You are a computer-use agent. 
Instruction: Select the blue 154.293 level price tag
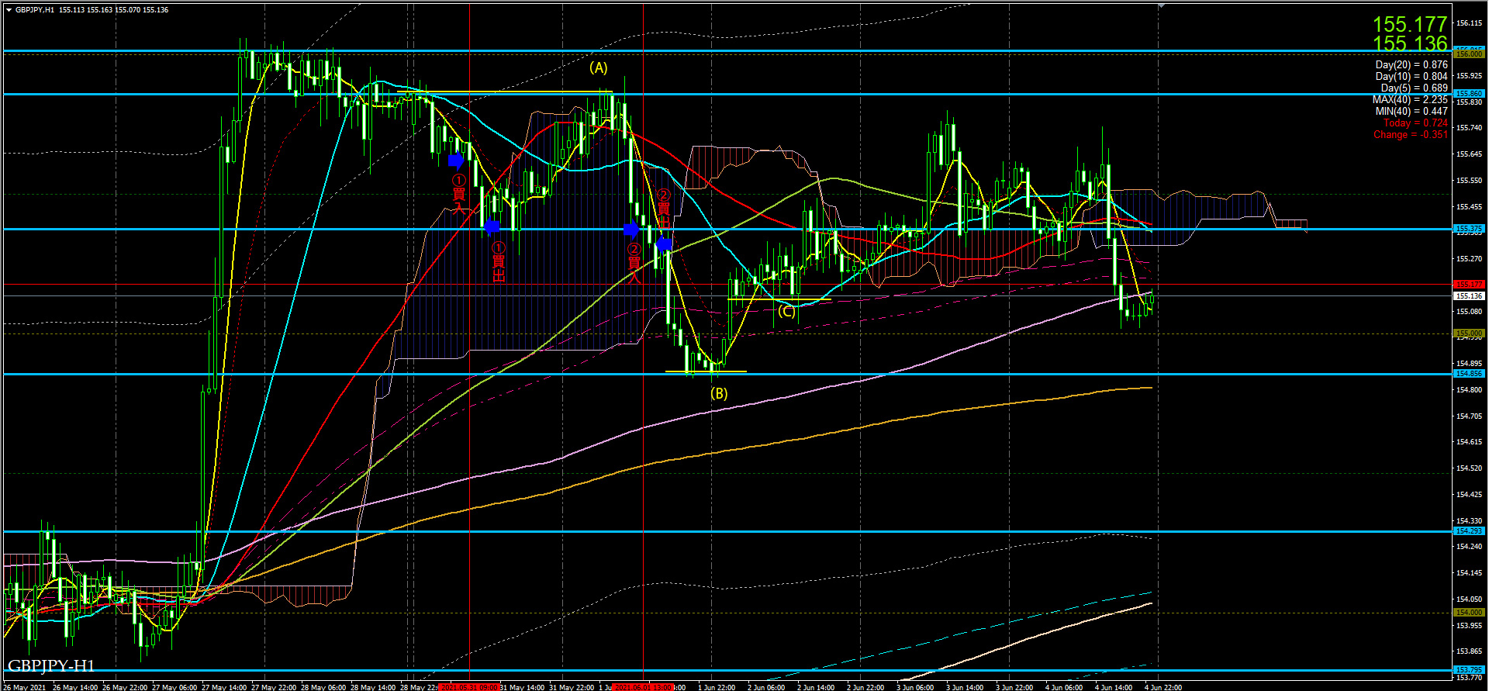pos(1469,531)
